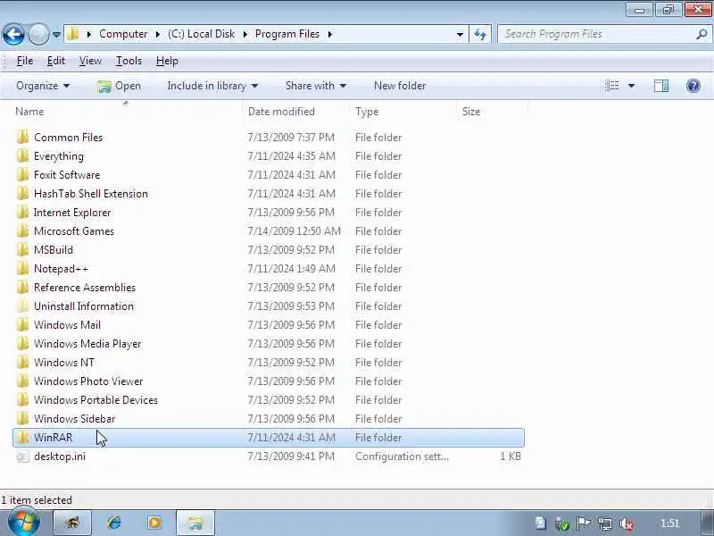Expand the Program Files breadcrumb arrow
The image size is (714, 536).
click(329, 34)
